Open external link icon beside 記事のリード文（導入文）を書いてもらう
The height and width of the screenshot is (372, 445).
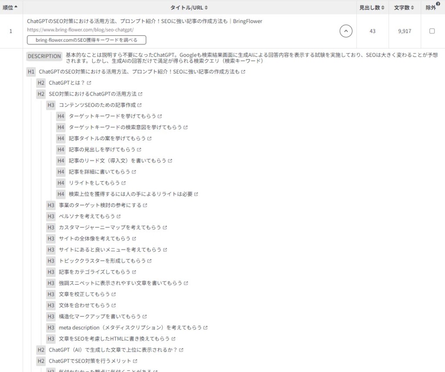(170, 161)
